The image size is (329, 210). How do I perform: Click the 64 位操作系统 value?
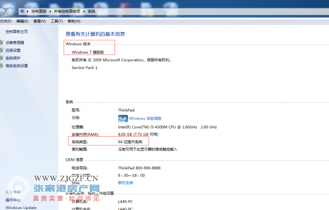click(x=130, y=142)
